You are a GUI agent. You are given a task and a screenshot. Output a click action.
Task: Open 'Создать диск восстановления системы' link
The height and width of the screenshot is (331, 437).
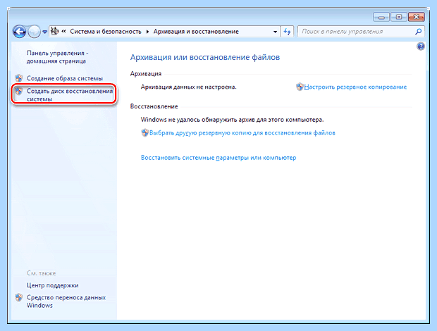coord(70,95)
